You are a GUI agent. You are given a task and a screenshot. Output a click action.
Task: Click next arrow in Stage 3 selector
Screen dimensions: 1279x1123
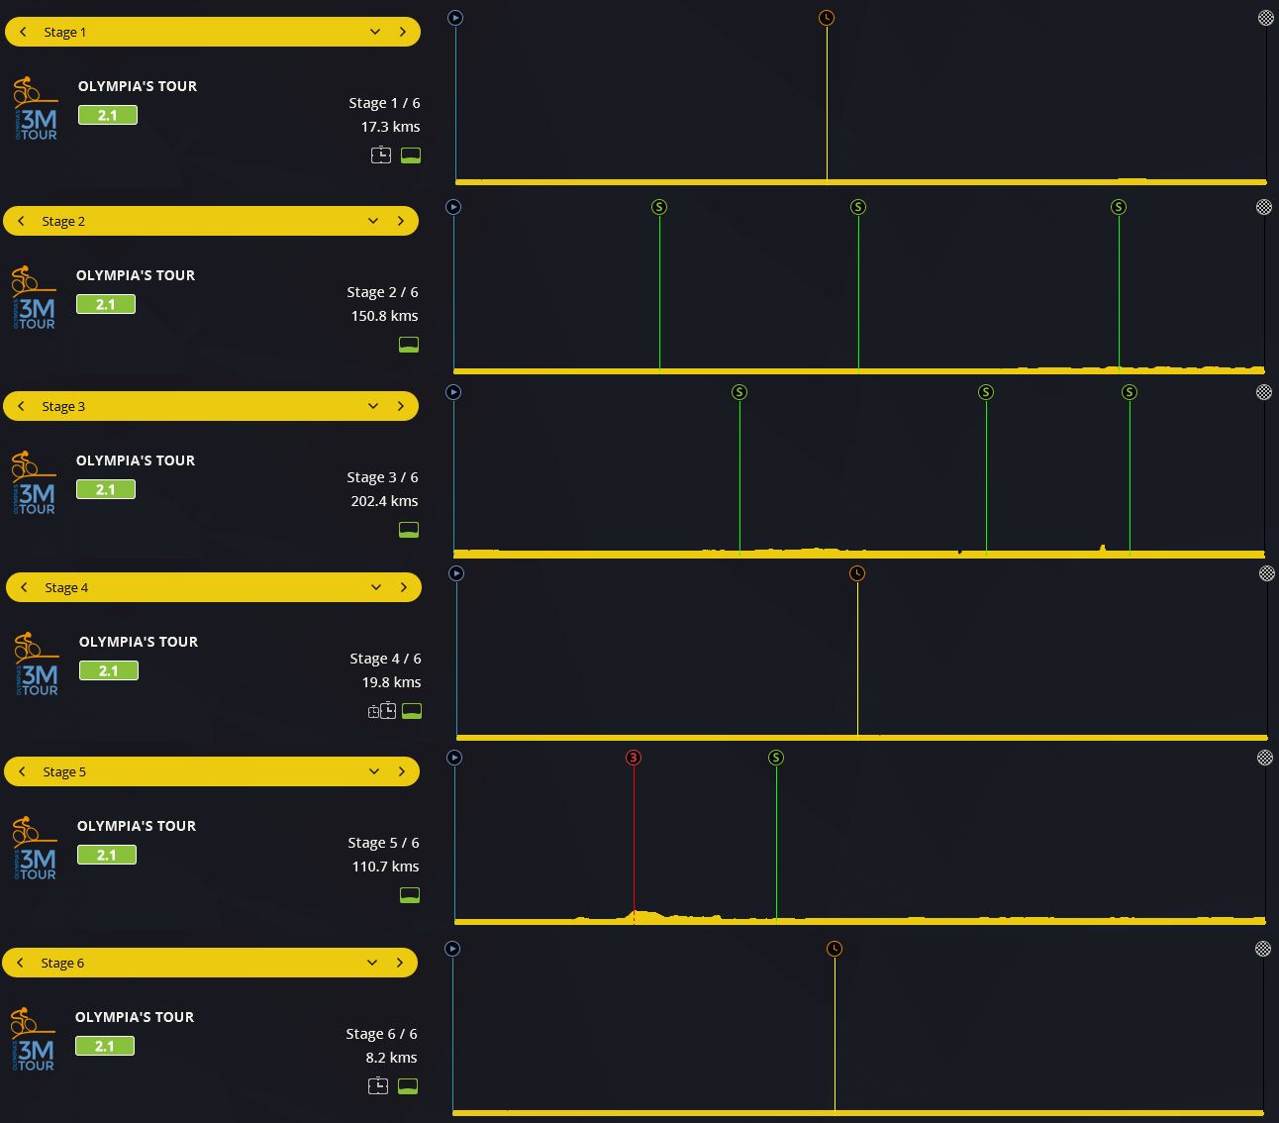[401, 406]
